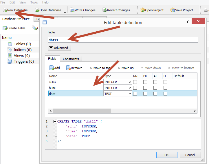Collapse the CREATE TABLE code fold marker

[x=55, y=122]
